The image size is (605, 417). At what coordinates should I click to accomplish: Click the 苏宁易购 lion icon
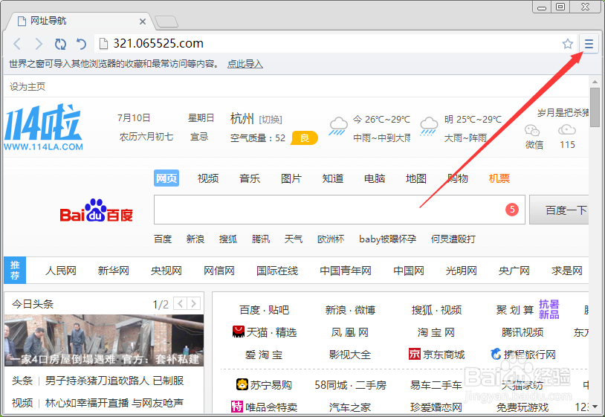coord(242,384)
